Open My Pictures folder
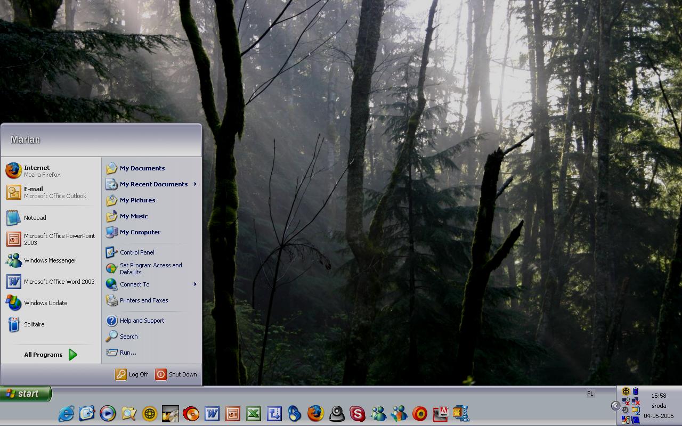Viewport: 682px width, 426px height. (x=151, y=200)
